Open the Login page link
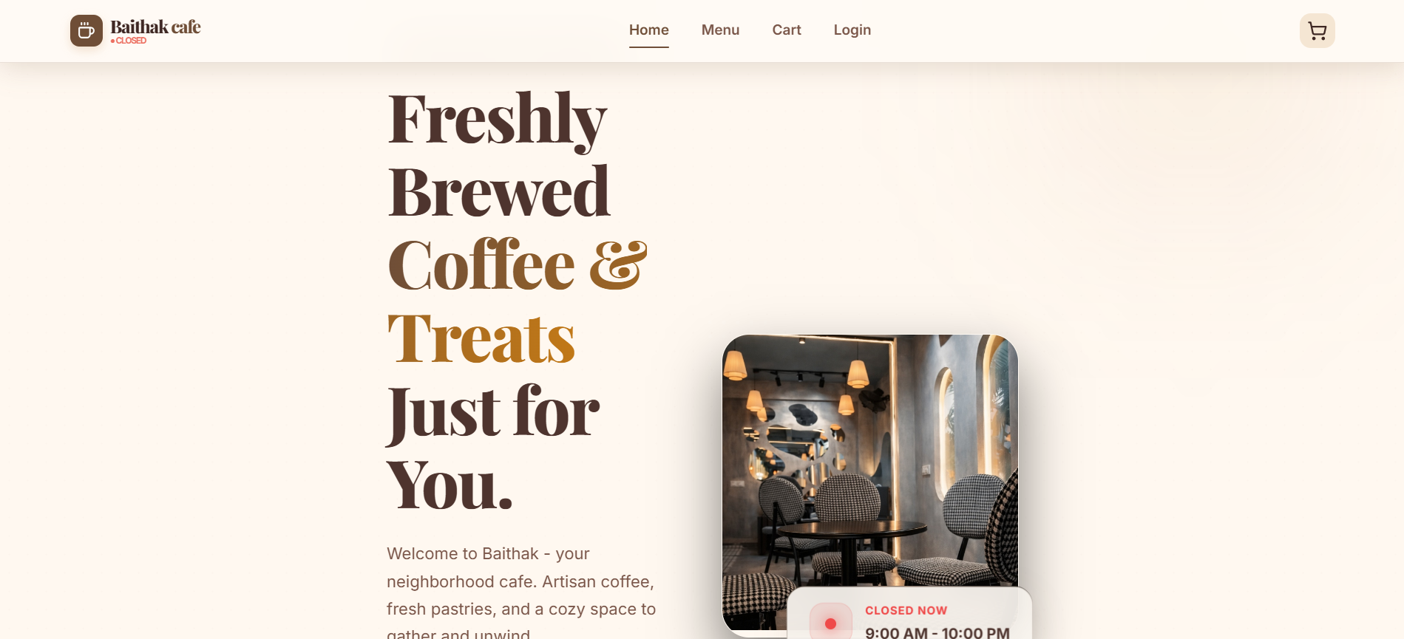1404x639 pixels. click(x=852, y=30)
